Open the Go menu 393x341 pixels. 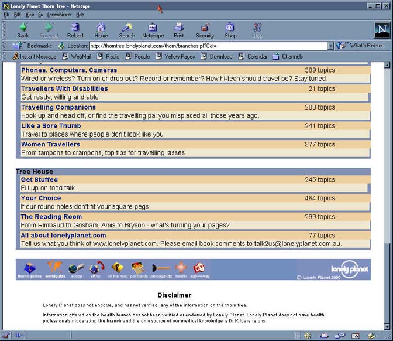[x=40, y=15]
